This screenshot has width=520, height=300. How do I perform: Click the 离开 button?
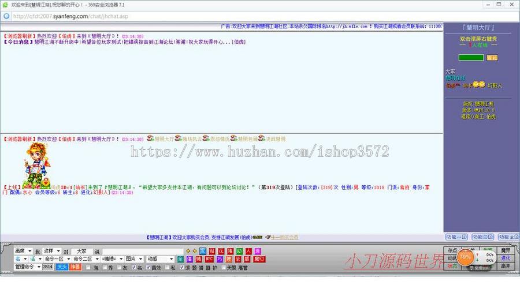tap(506, 265)
